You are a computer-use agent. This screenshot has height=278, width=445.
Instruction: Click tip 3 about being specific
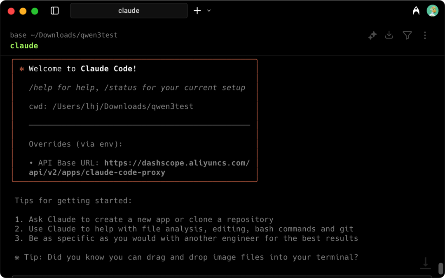(x=187, y=238)
